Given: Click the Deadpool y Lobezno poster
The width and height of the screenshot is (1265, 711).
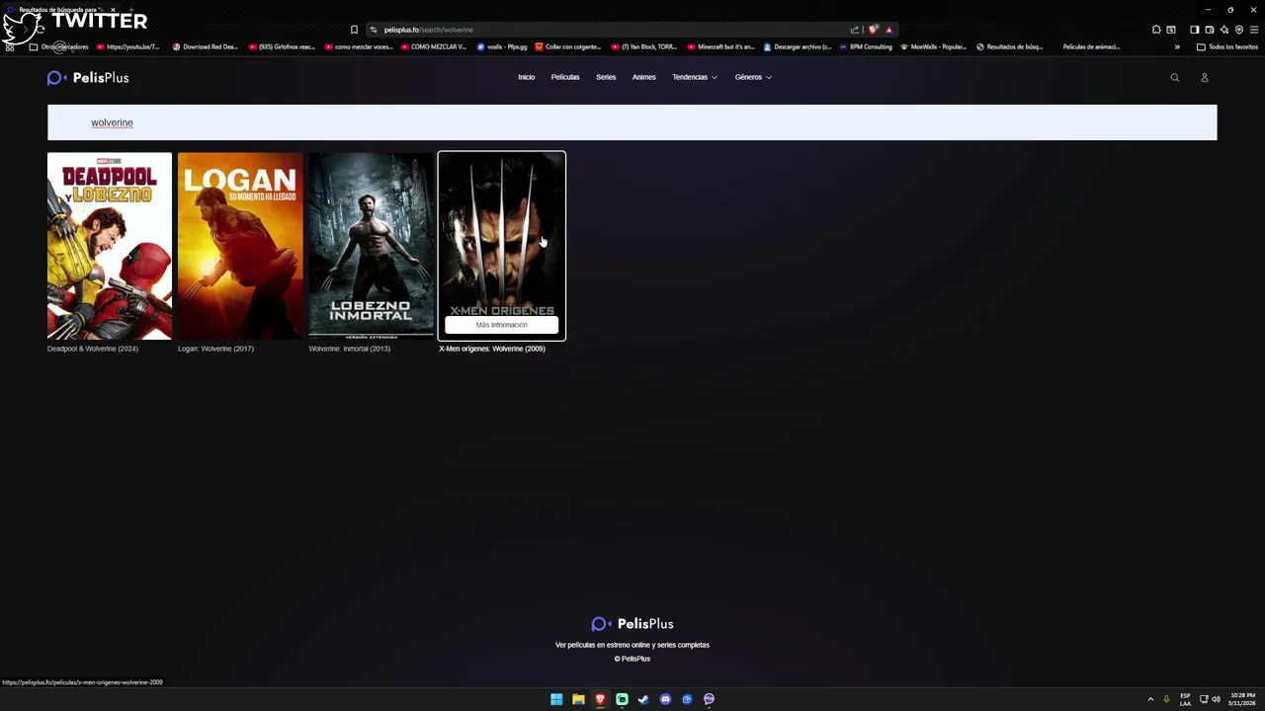Looking at the screenshot, I should 110,246.
